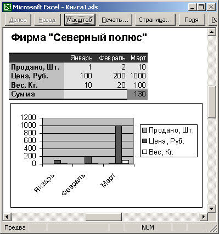Click the Excel icon in title bar

[8, 7]
